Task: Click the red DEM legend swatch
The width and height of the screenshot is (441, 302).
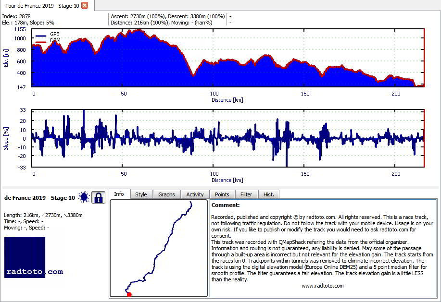Action: point(41,42)
